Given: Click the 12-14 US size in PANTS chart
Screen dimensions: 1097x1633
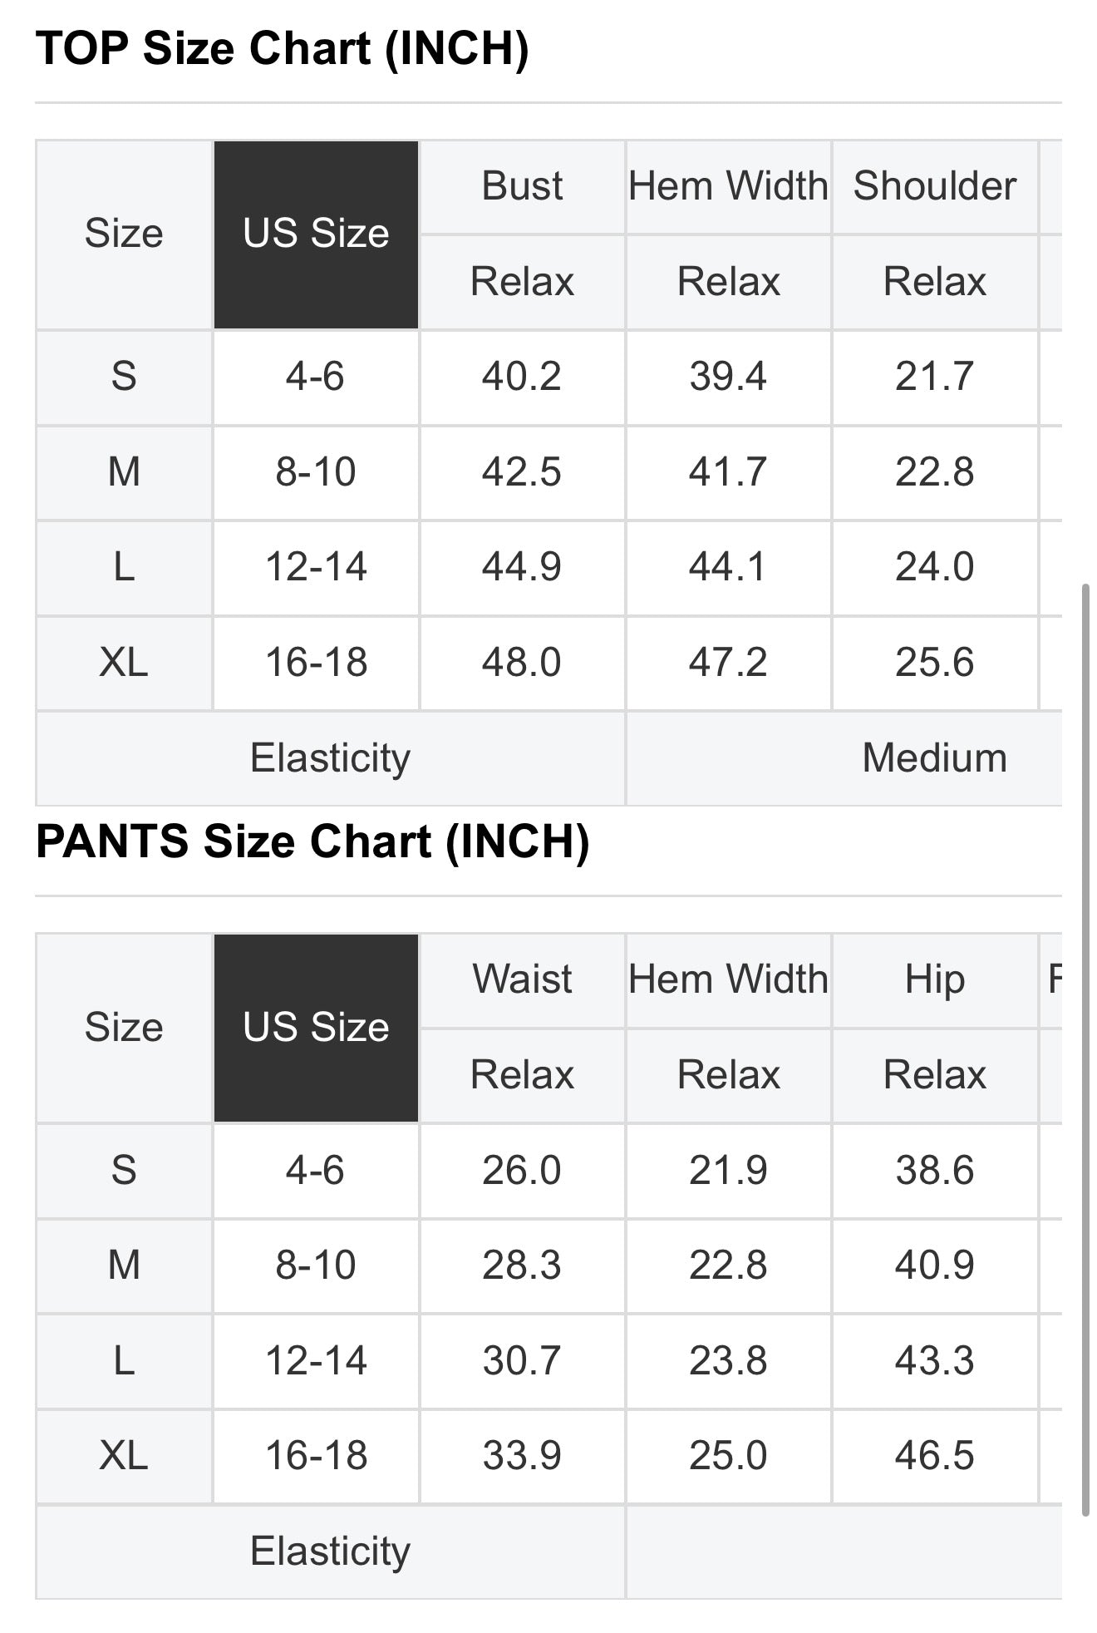Looking at the screenshot, I should 316,1361.
